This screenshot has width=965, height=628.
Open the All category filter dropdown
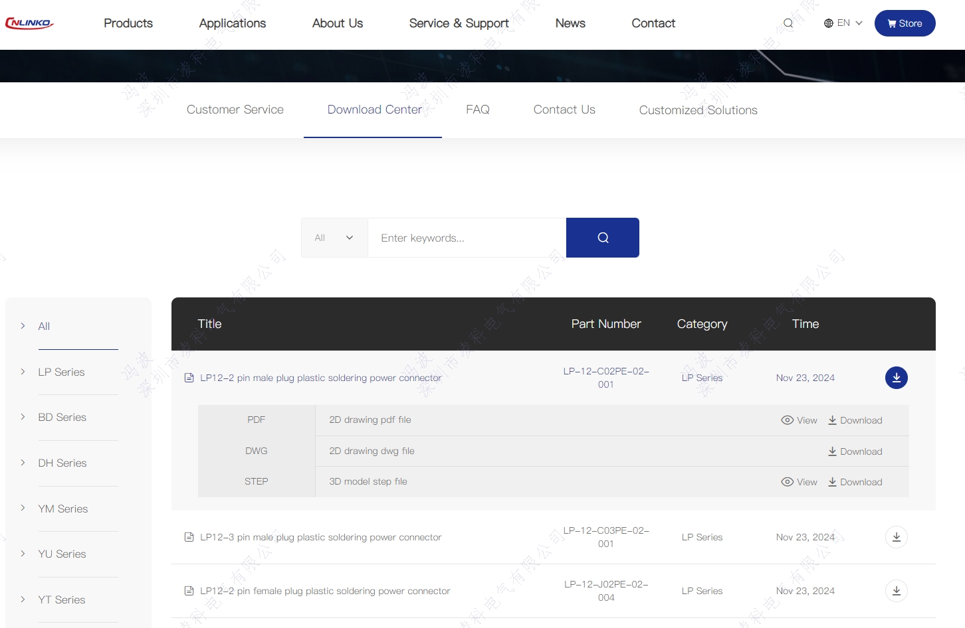[x=334, y=238]
